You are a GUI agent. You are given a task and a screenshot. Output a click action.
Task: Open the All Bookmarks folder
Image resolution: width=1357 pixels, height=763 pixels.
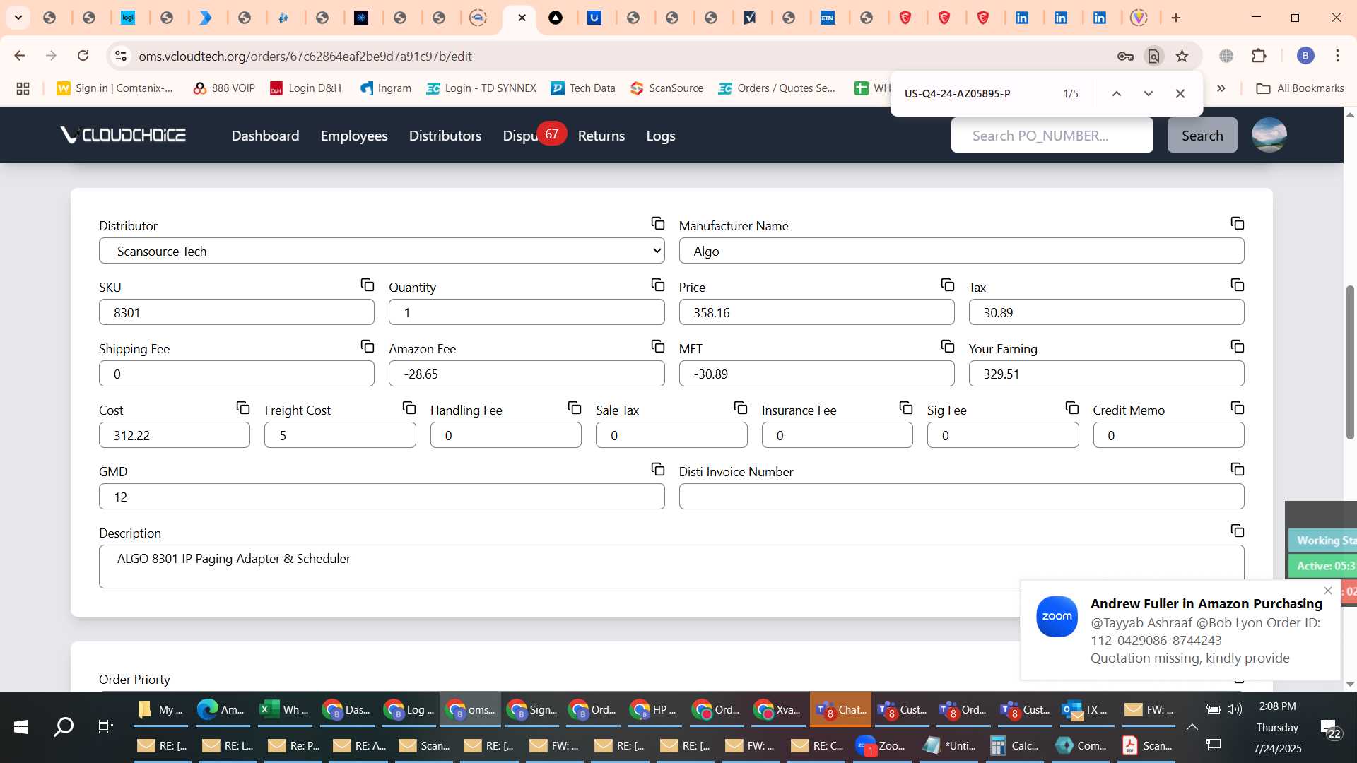1300,88
